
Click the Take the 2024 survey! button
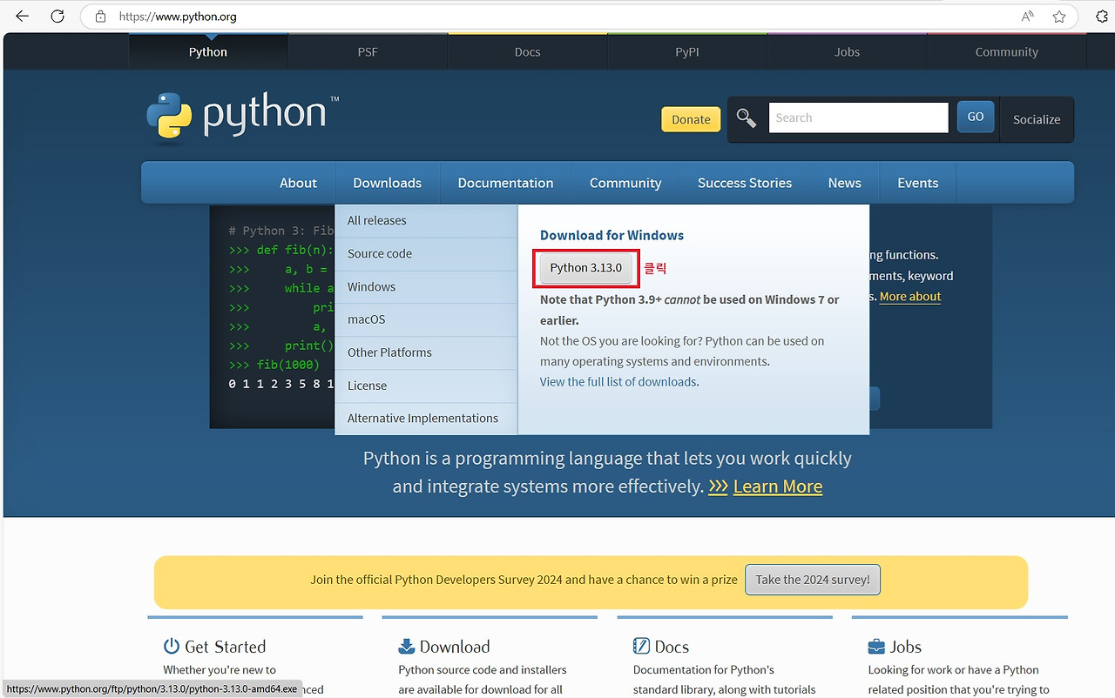[813, 580]
